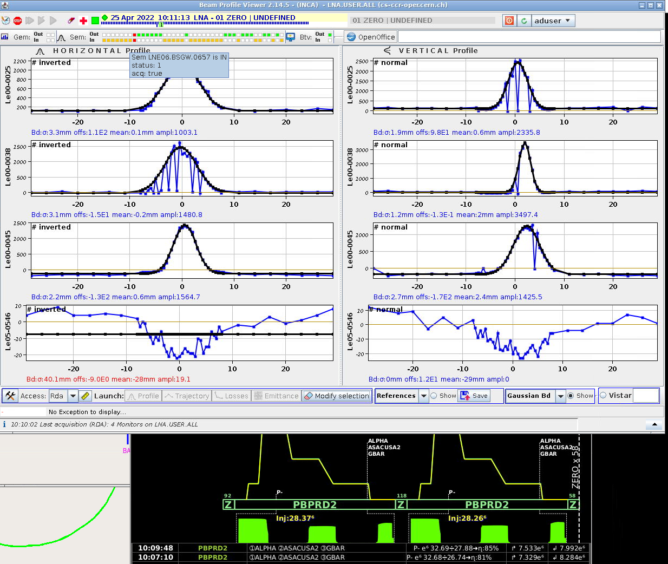Click the green refresh arrow icon
The width and height of the screenshot is (668, 564).
tap(523, 21)
